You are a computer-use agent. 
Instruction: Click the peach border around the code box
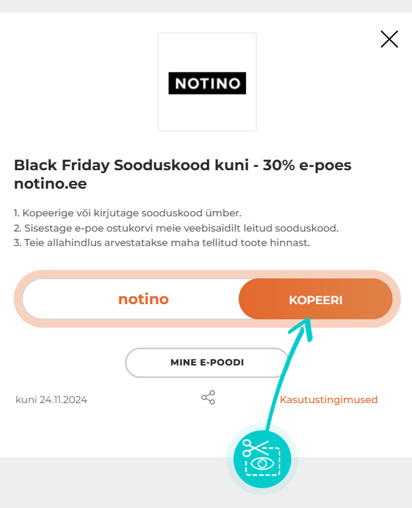[x=18, y=299]
